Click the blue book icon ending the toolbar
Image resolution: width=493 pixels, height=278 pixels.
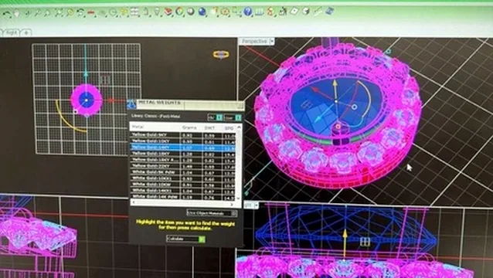point(329,11)
